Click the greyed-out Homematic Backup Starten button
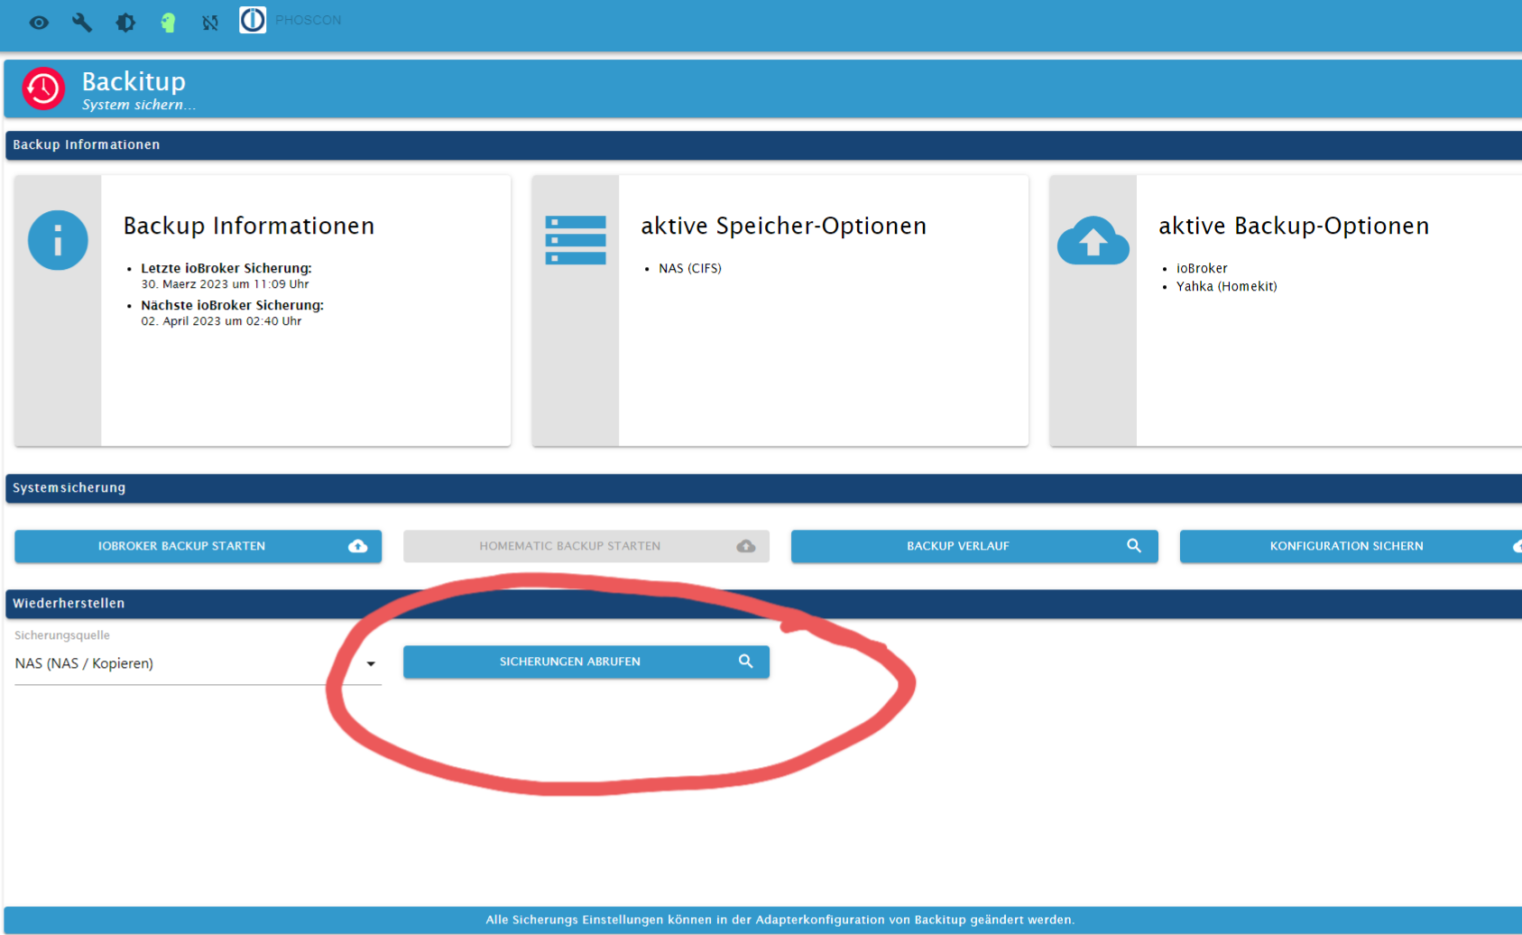 pos(586,546)
